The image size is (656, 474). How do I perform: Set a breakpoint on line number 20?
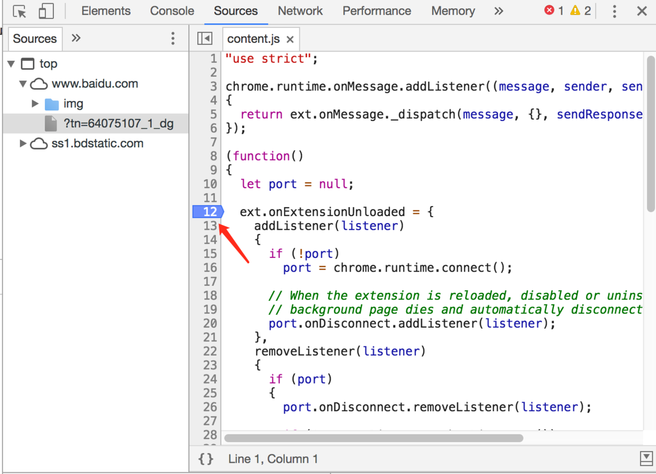210,323
